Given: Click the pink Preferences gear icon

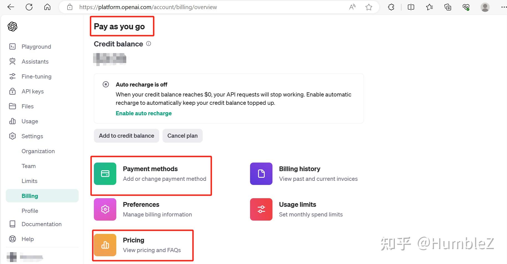Looking at the screenshot, I should pos(105,209).
